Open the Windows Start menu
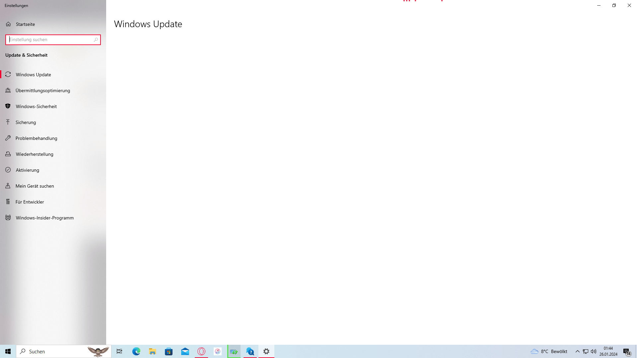The height and width of the screenshot is (358, 637). (8, 351)
